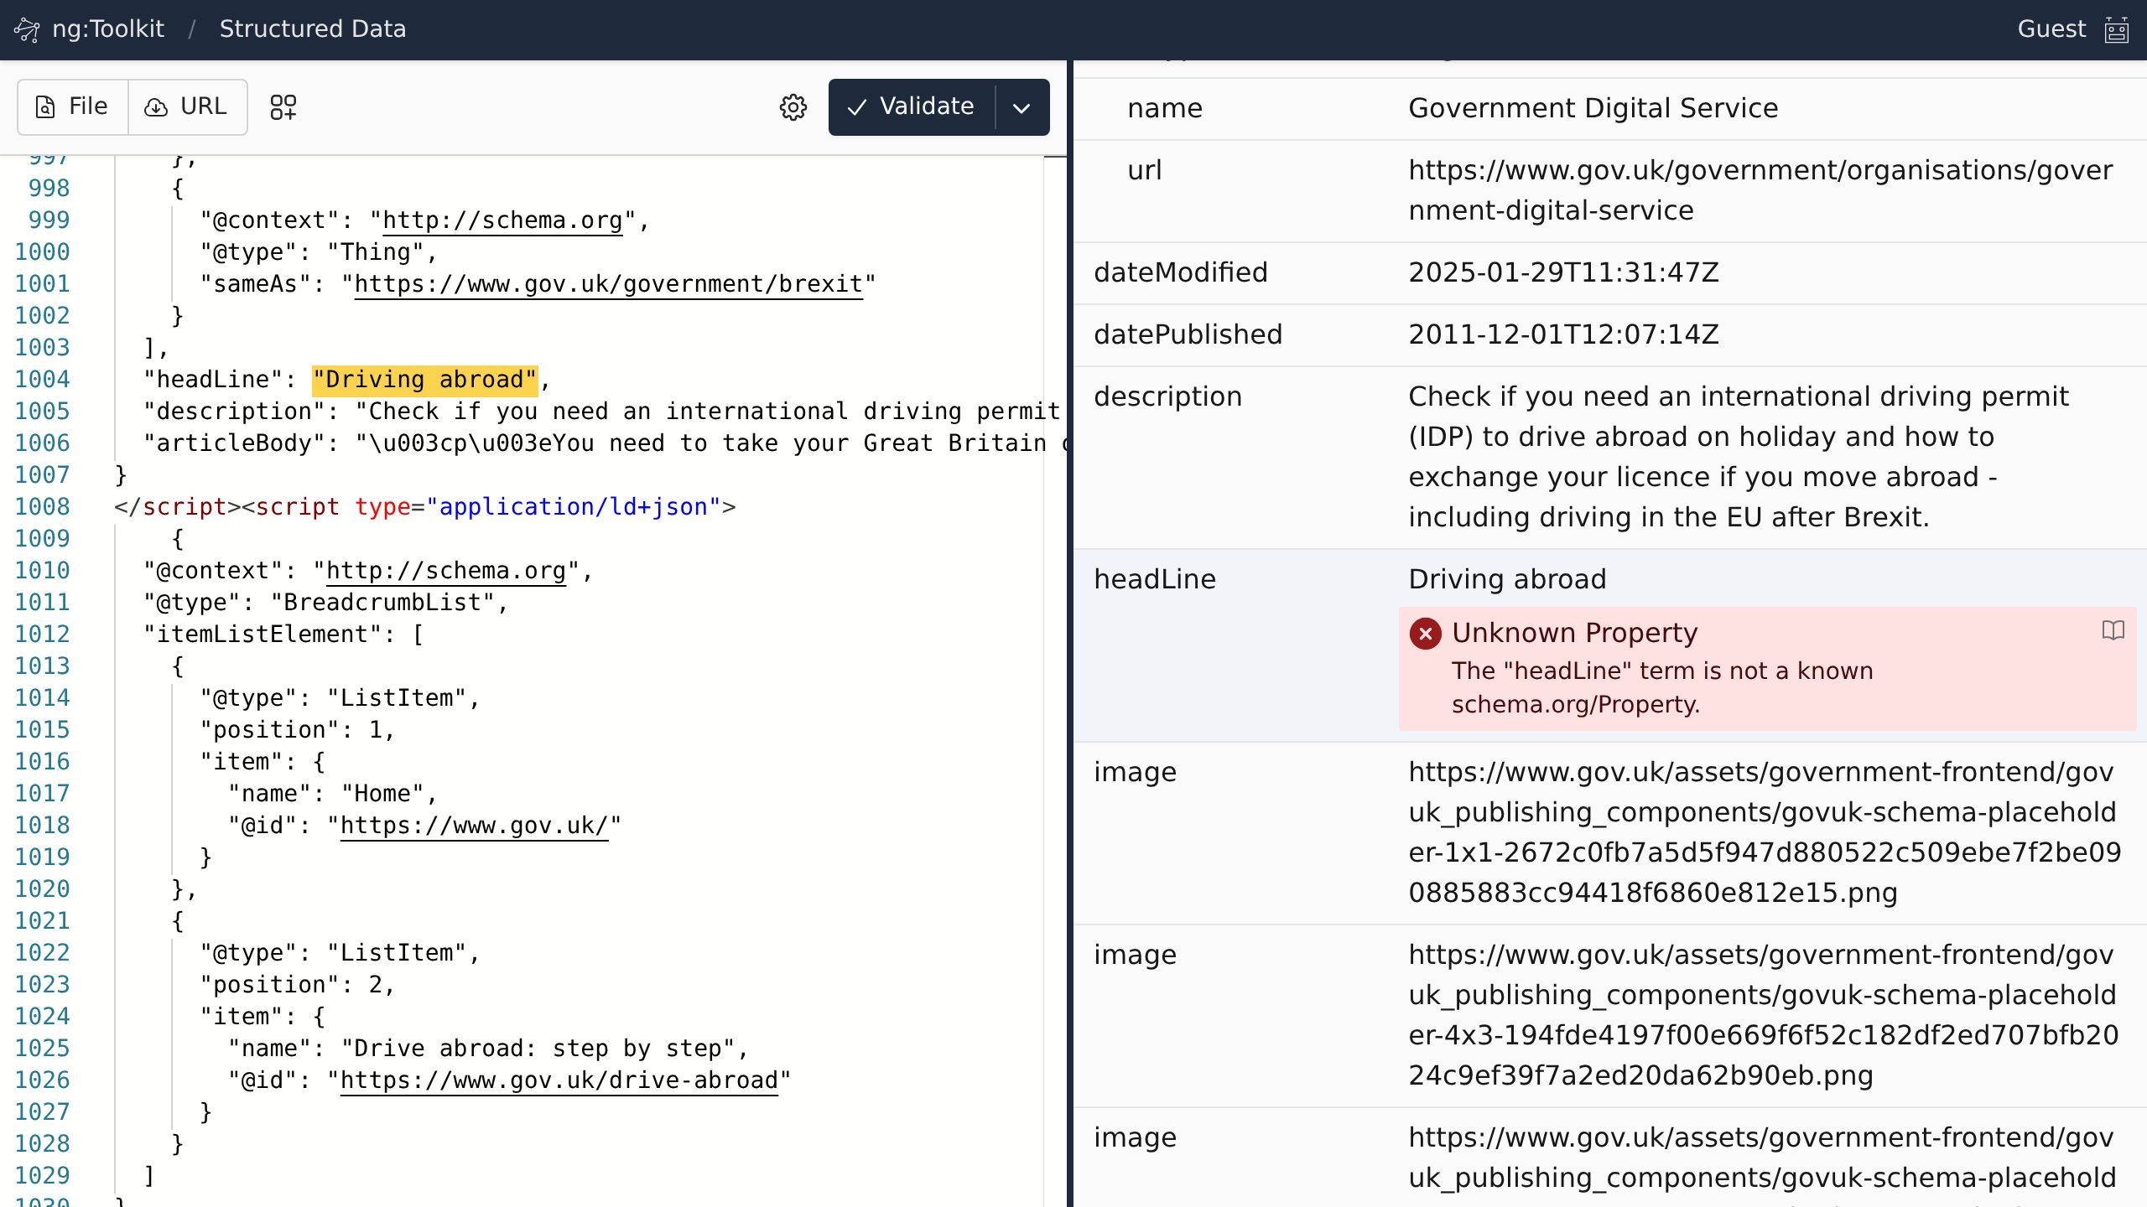
Task: Open the Structured Data breadcrumb
Action: 312,29
